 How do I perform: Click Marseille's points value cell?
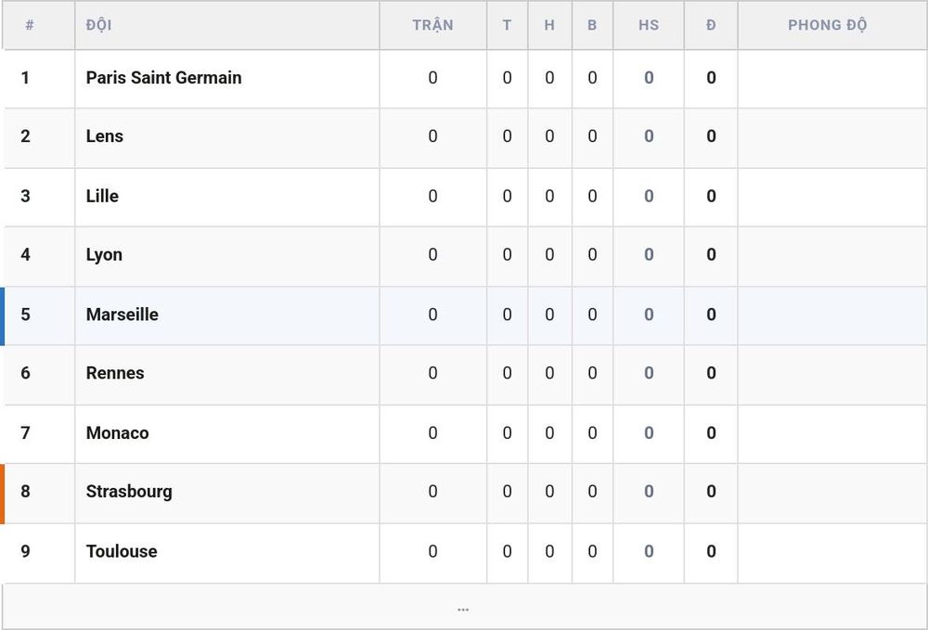click(711, 315)
